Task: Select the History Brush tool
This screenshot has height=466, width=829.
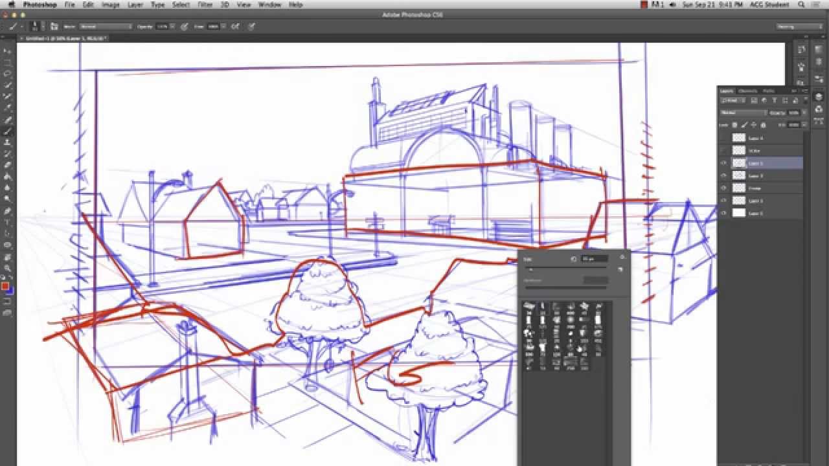Action: pyautogui.click(x=8, y=153)
